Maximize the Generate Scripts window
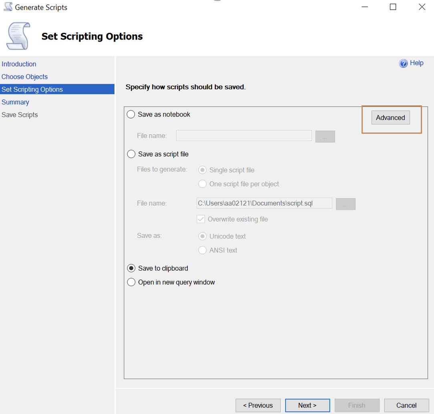 (393, 7)
